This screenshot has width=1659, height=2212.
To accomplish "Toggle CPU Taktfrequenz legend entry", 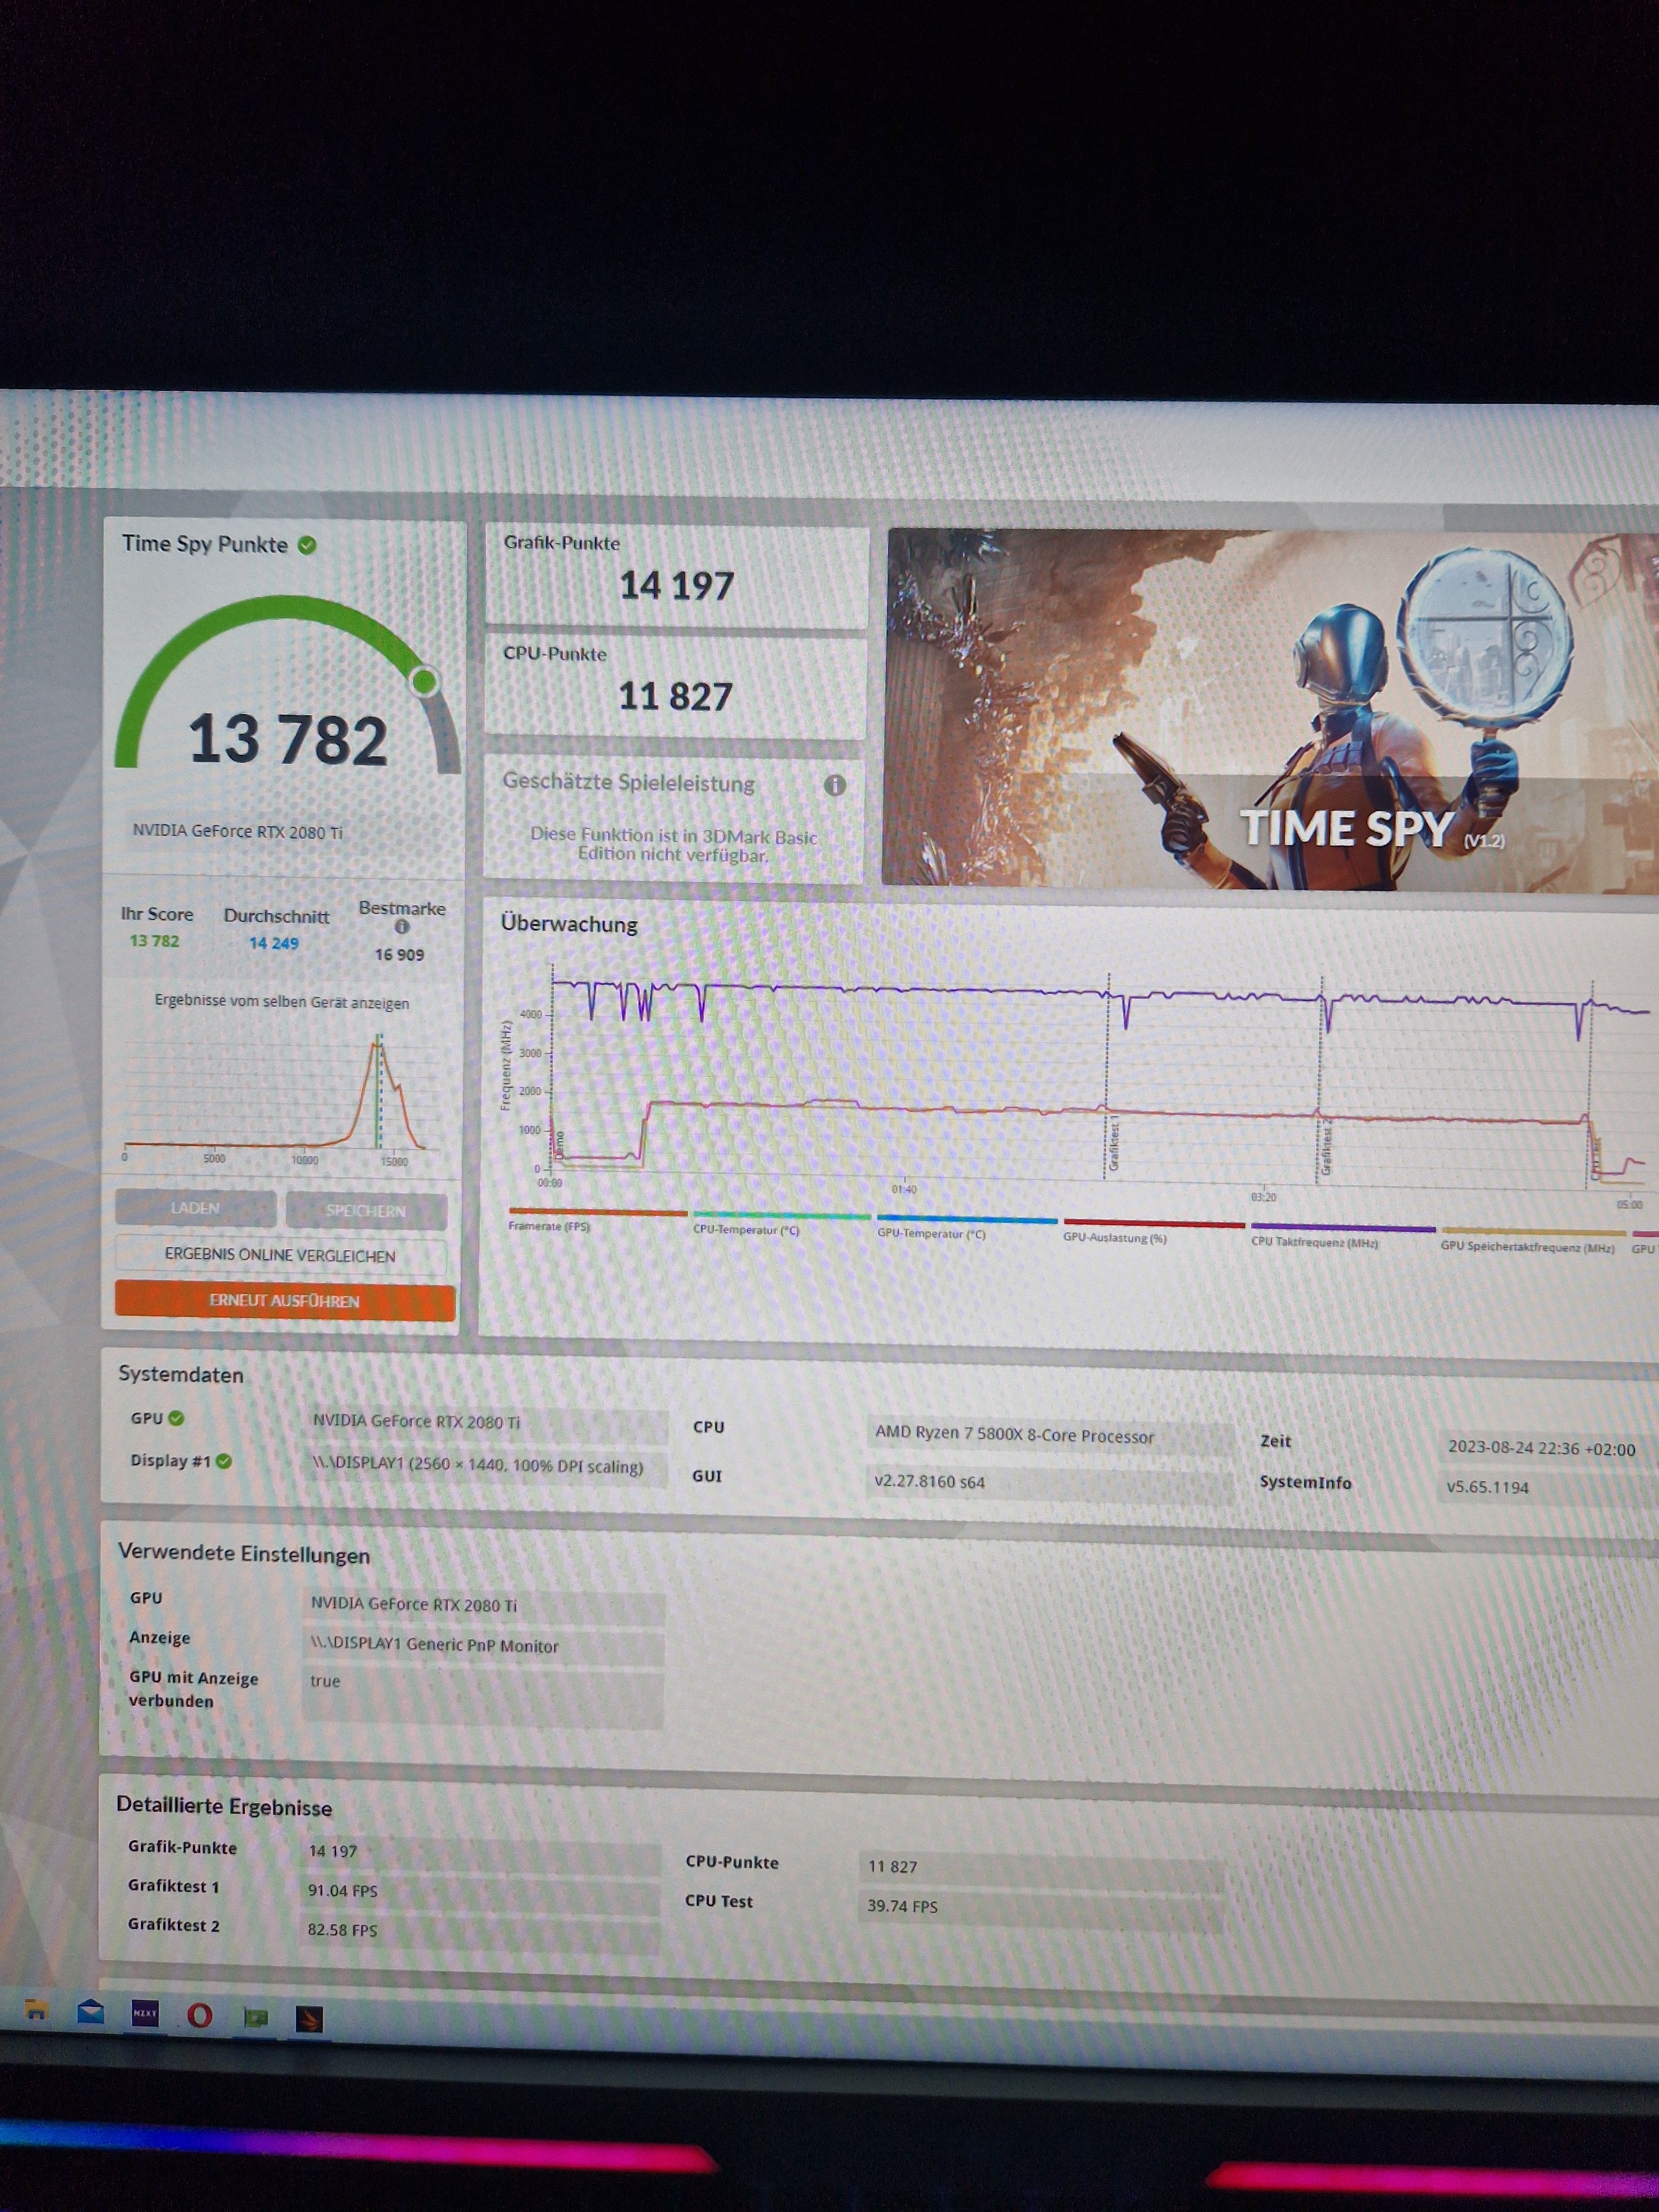I will point(1314,1242).
